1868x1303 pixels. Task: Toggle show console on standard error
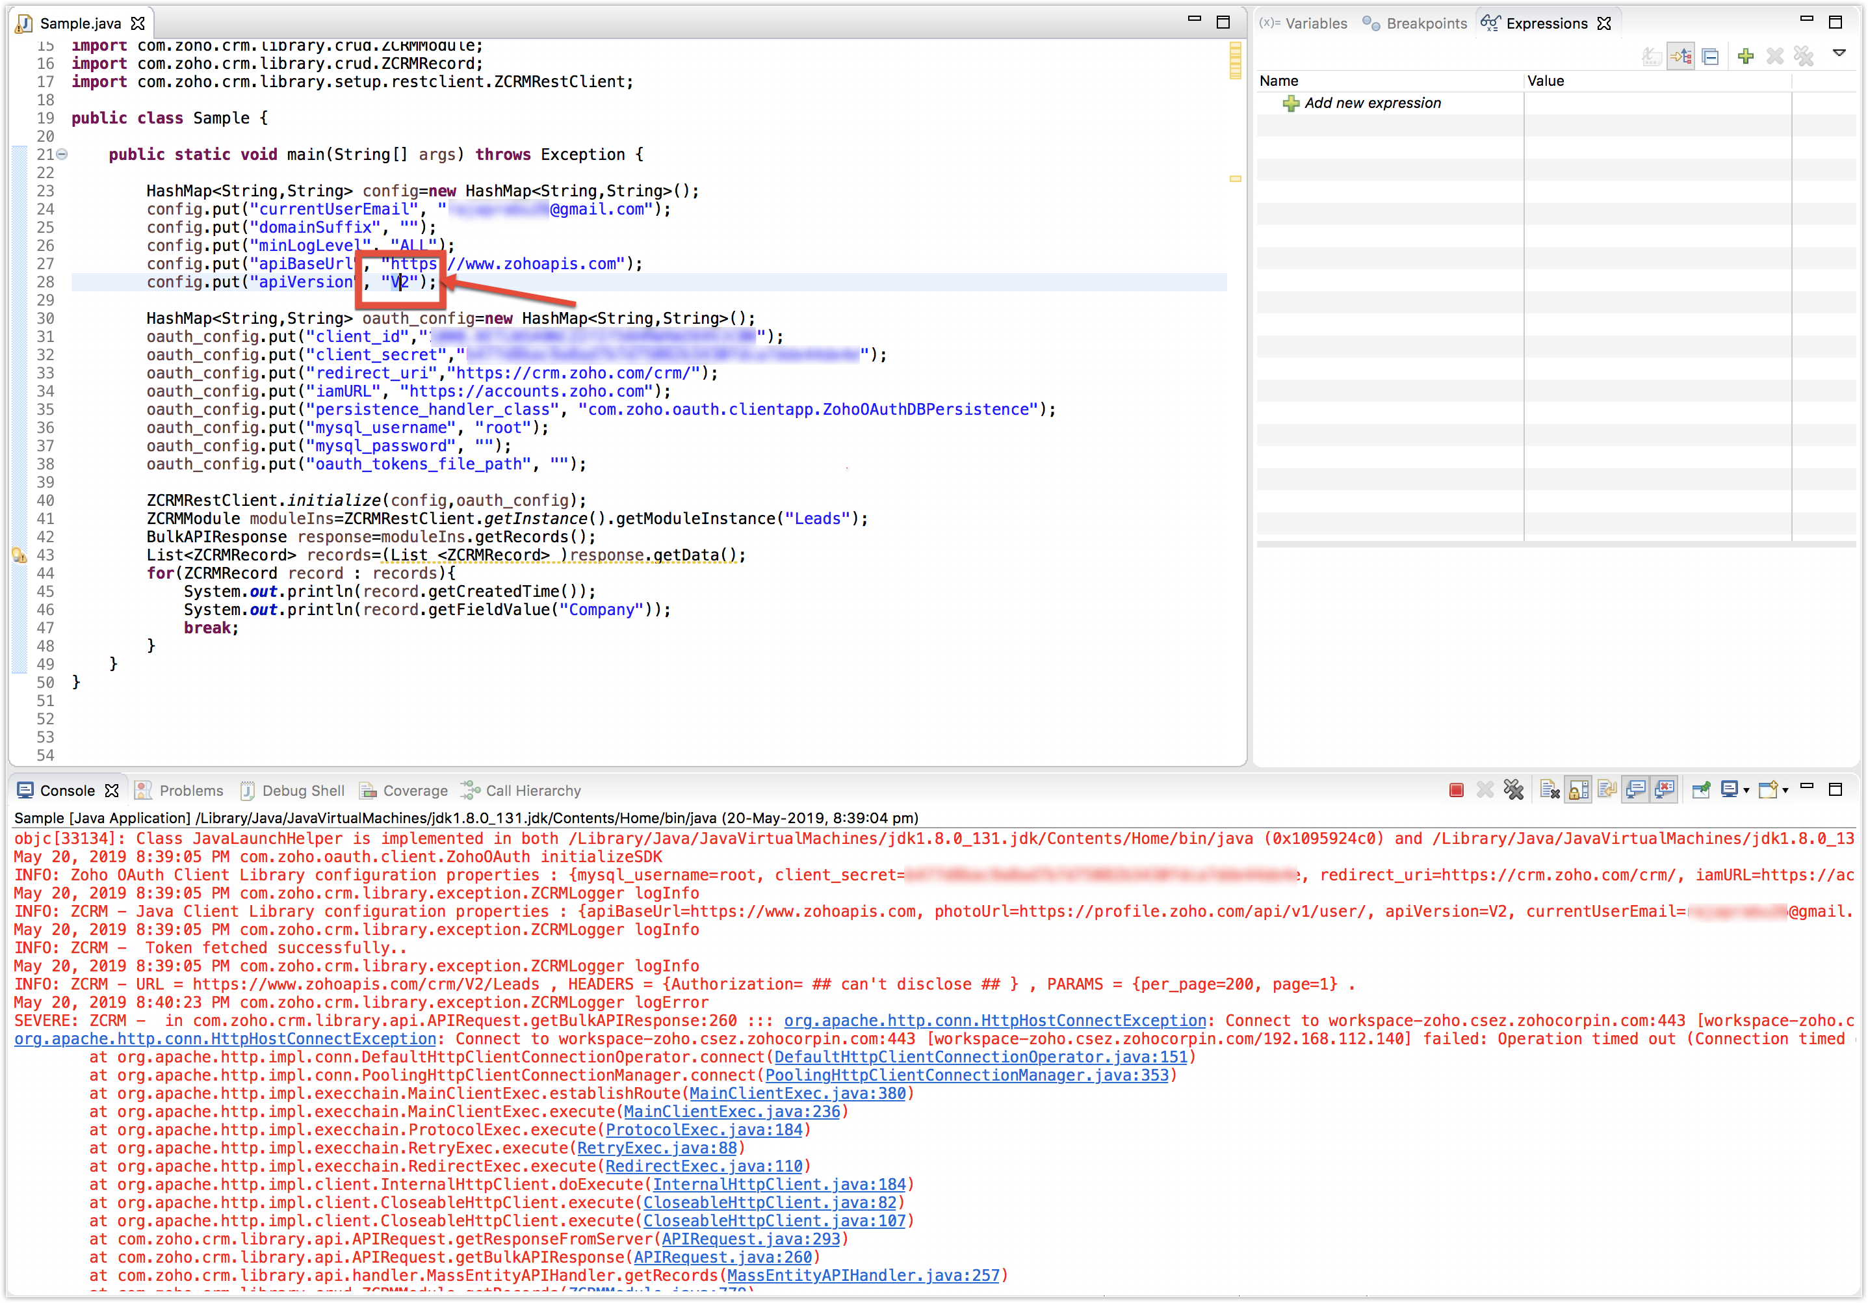[1665, 789]
